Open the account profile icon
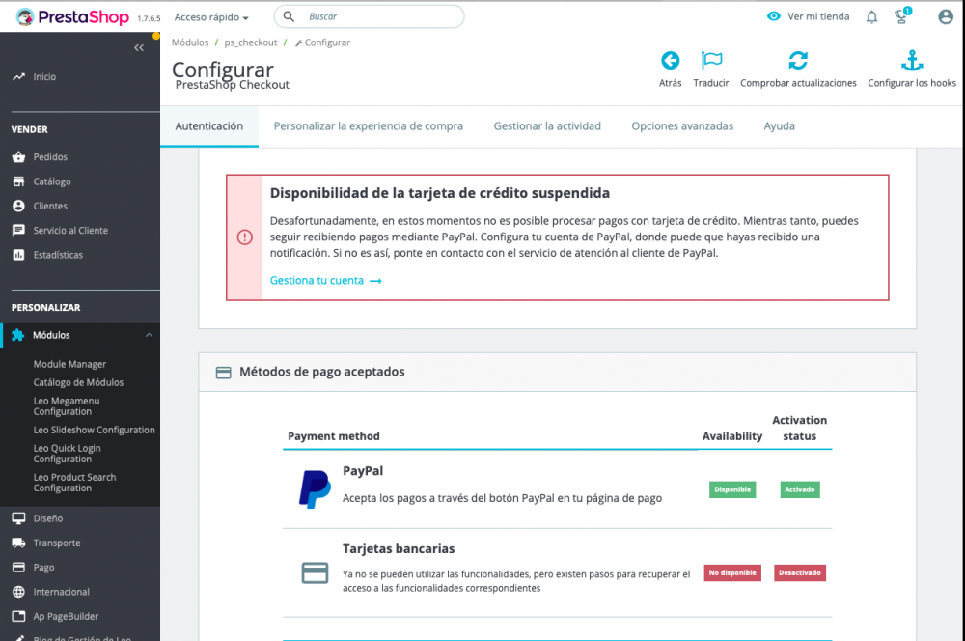This screenshot has height=641, width=965. 944,16
